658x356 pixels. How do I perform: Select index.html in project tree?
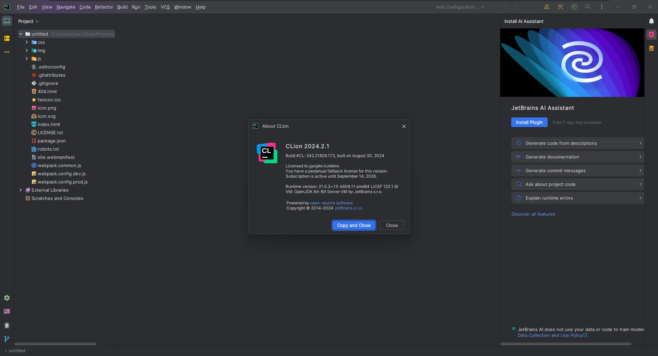pyautogui.click(x=49, y=124)
